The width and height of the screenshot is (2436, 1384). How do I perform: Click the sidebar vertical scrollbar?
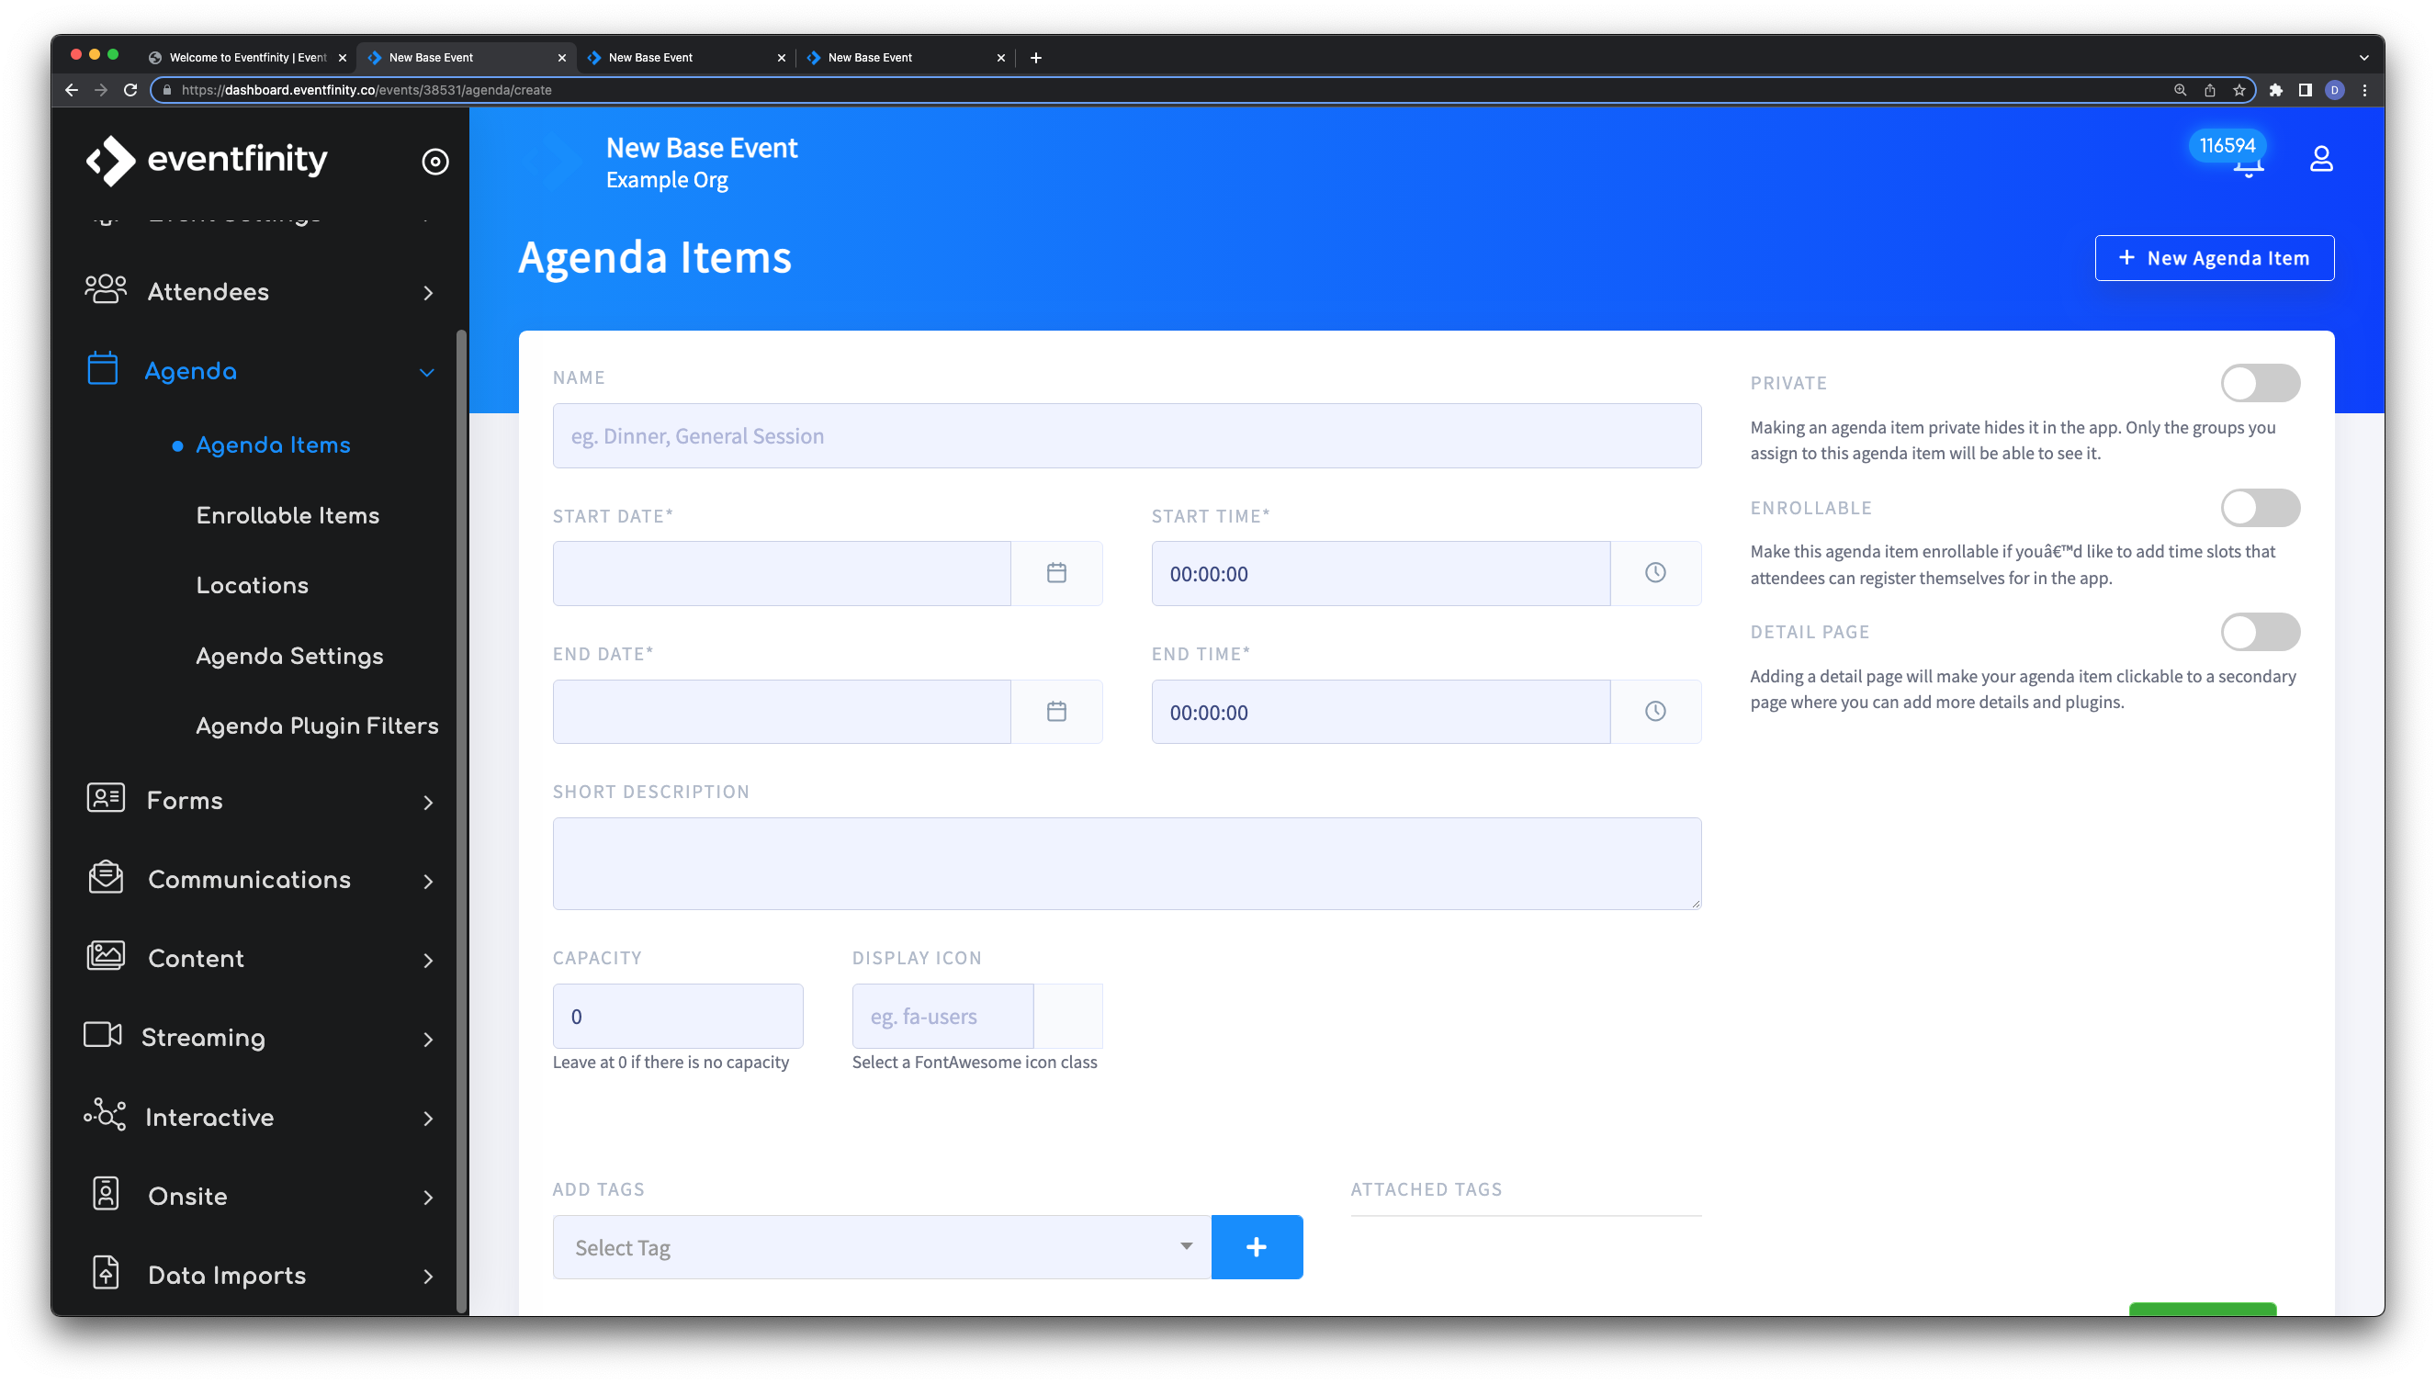click(462, 822)
